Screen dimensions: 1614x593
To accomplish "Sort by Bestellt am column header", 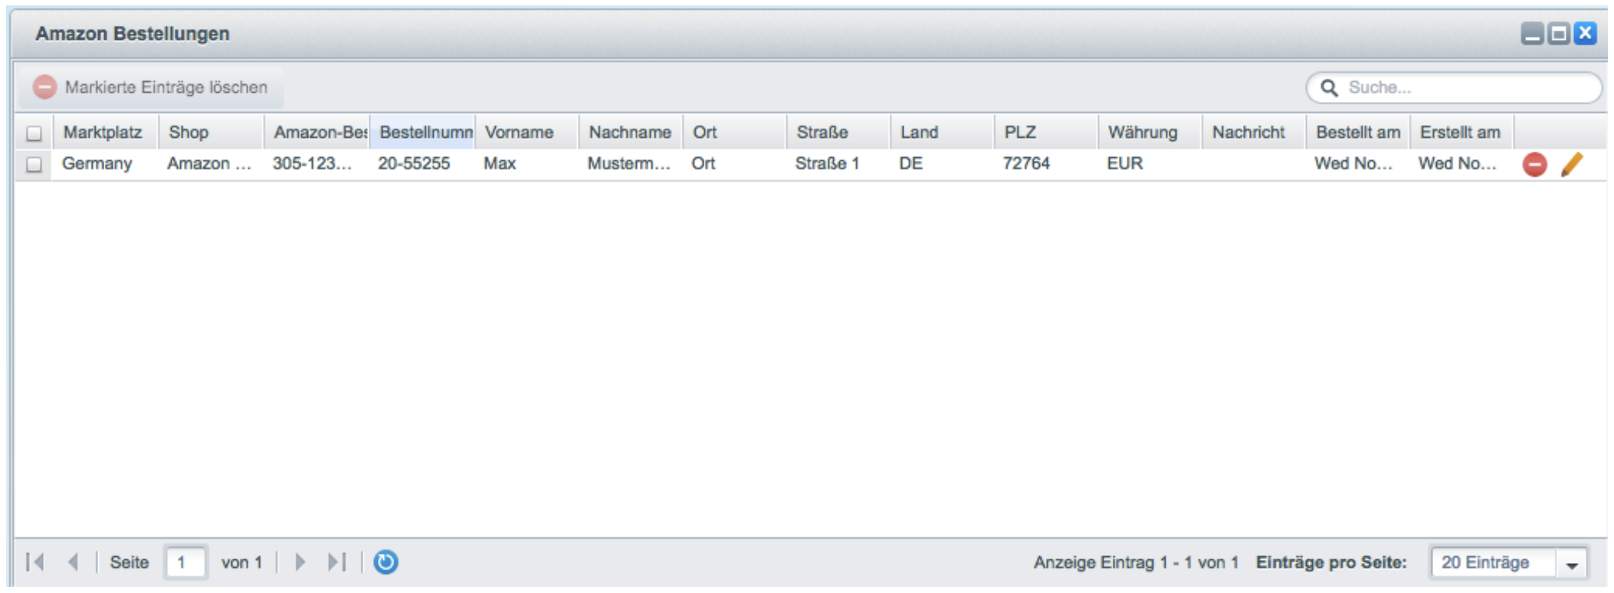I will (1357, 133).
